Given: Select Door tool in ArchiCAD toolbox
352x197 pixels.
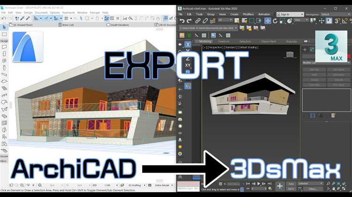Looking at the screenshot, I should [x=4, y=54].
